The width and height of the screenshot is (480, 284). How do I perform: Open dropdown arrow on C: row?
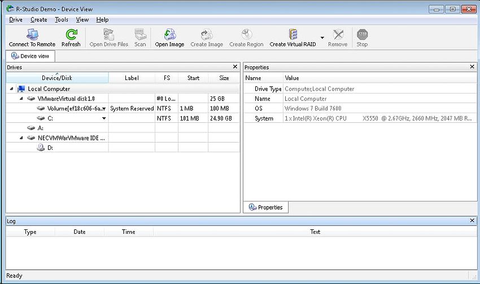tap(104, 118)
